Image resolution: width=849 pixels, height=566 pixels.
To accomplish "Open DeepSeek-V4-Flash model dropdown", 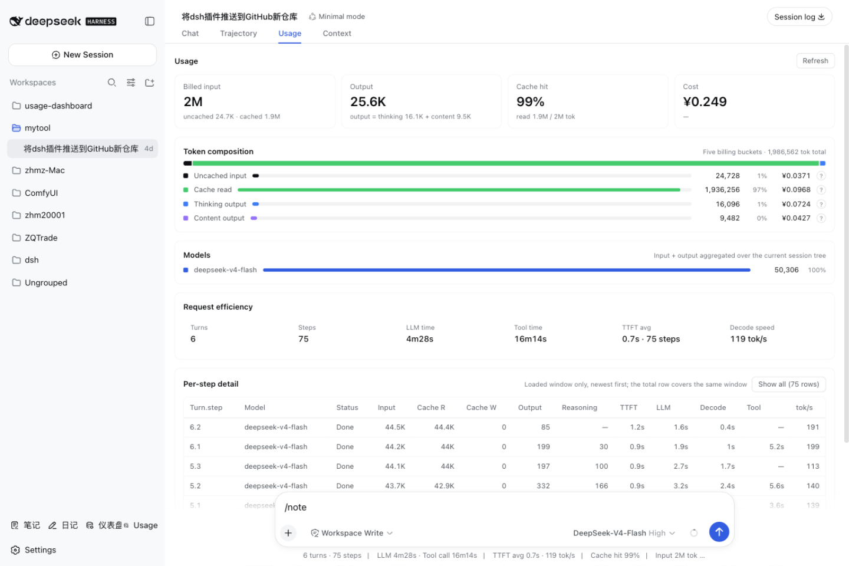I will click(x=624, y=533).
